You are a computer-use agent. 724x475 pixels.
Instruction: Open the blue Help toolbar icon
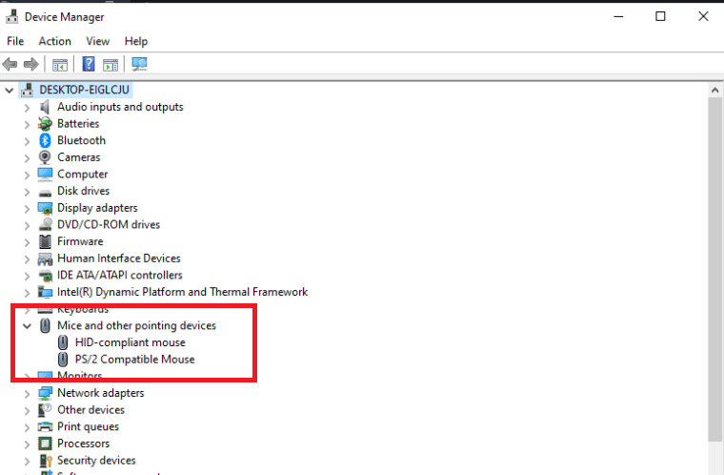pyautogui.click(x=89, y=64)
